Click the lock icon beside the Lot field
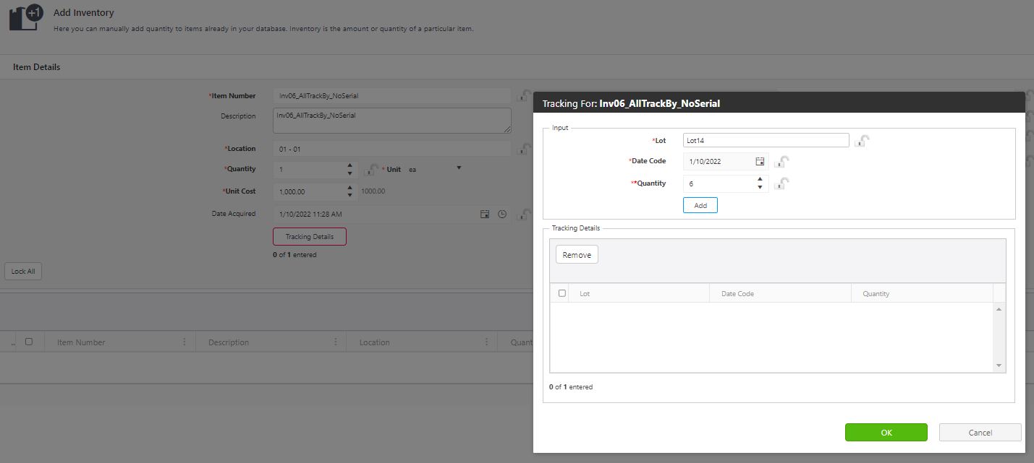 click(x=862, y=141)
